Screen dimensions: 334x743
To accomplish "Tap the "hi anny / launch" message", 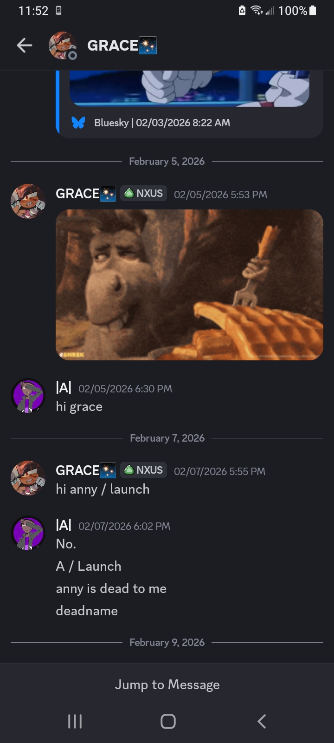I will [103, 489].
